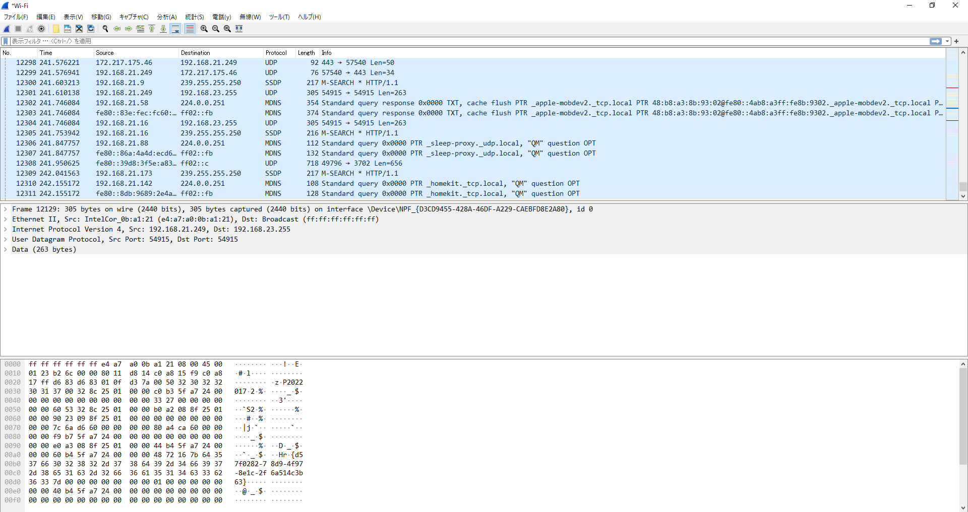The width and height of the screenshot is (968, 512).
Task: Select packet 12302 MDNS query response row
Action: [473, 103]
